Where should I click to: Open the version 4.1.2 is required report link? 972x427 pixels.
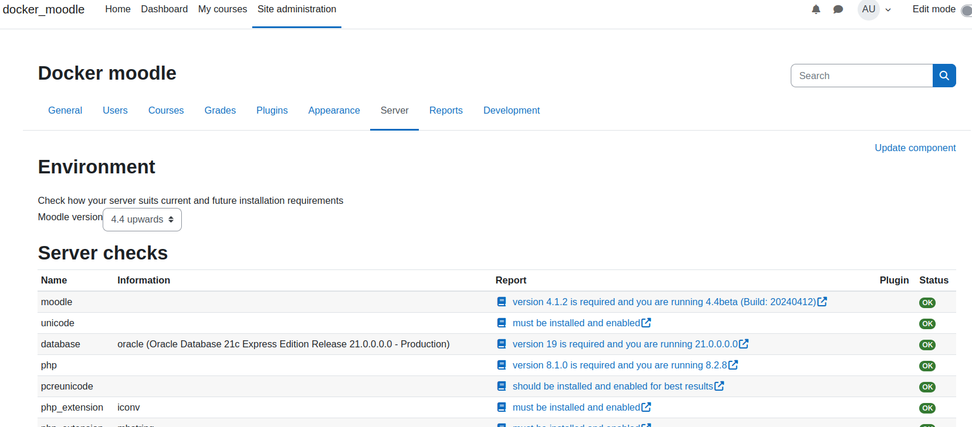(x=664, y=302)
